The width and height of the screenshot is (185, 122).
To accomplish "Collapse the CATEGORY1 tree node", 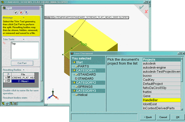I will click(72, 71).
